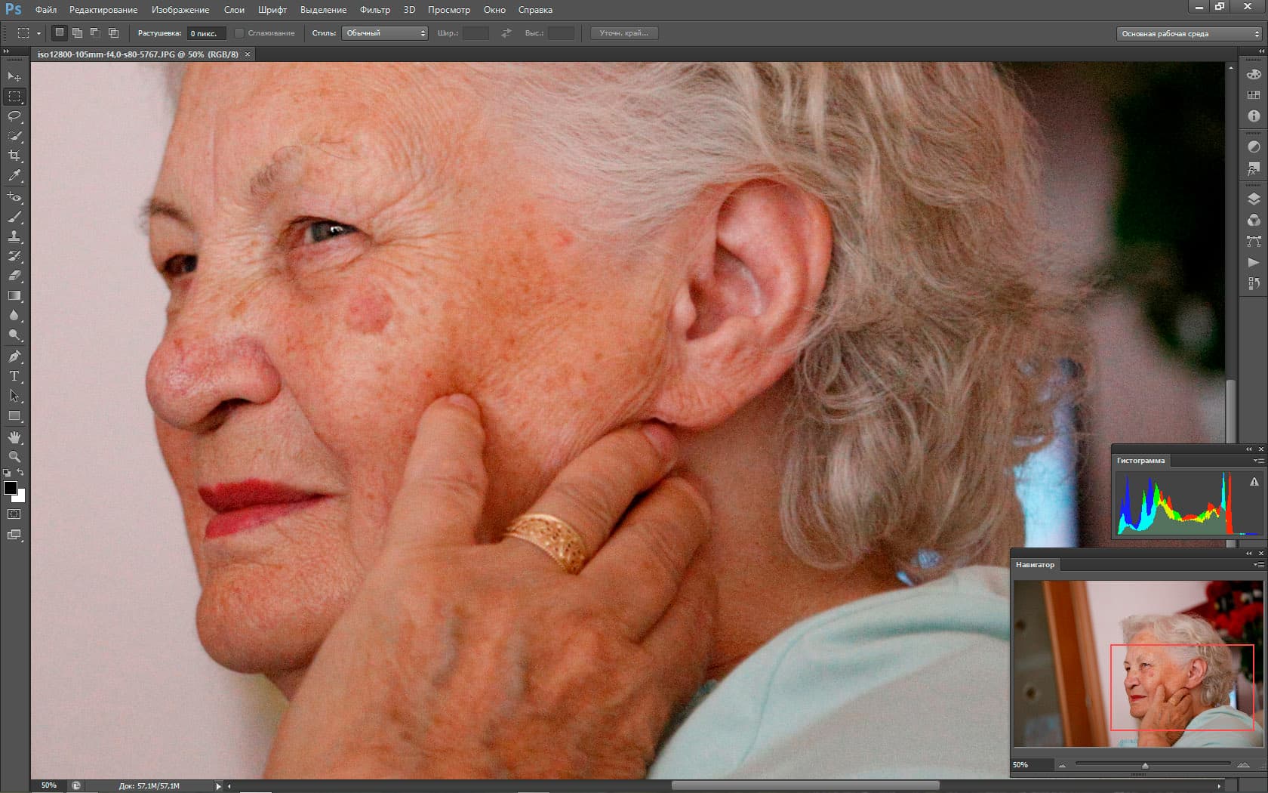Switch foreground and background colors
The height and width of the screenshot is (793, 1268).
21,472
